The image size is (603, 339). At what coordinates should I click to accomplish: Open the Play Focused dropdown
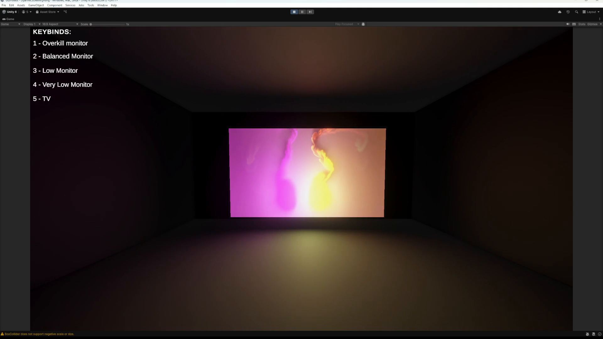pos(347,24)
